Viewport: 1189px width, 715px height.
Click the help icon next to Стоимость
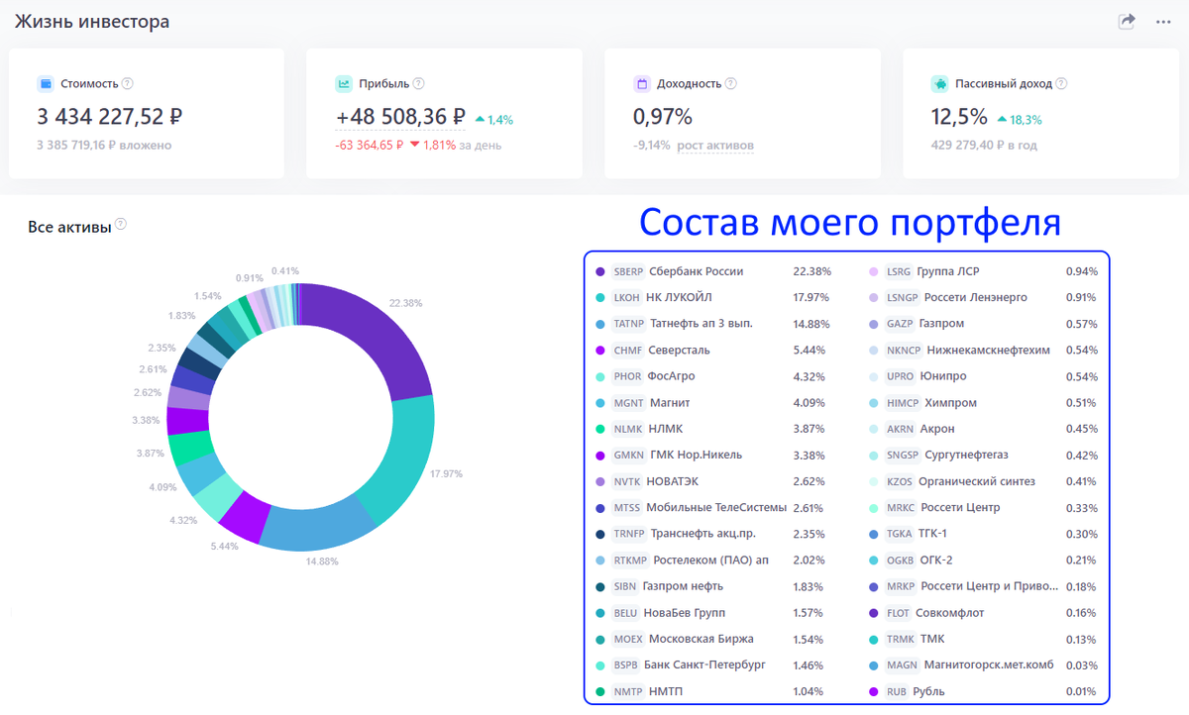point(127,84)
